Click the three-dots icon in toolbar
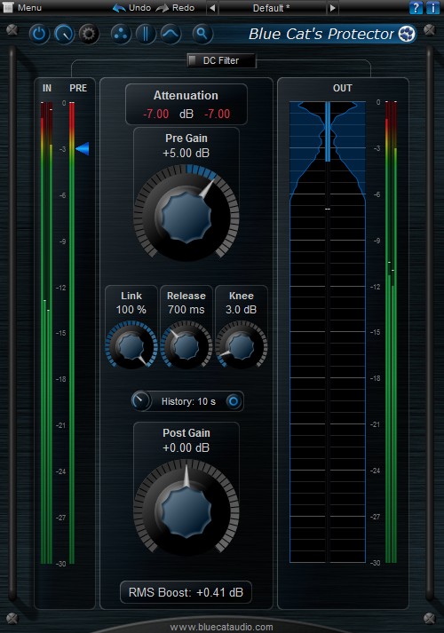Image resolution: width=444 pixels, height=633 pixels. 121,34
